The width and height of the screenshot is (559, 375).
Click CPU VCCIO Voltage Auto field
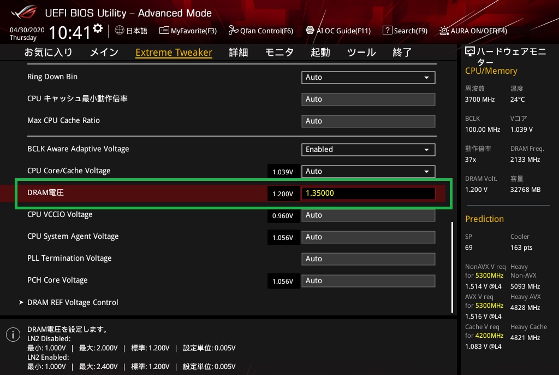(368, 215)
